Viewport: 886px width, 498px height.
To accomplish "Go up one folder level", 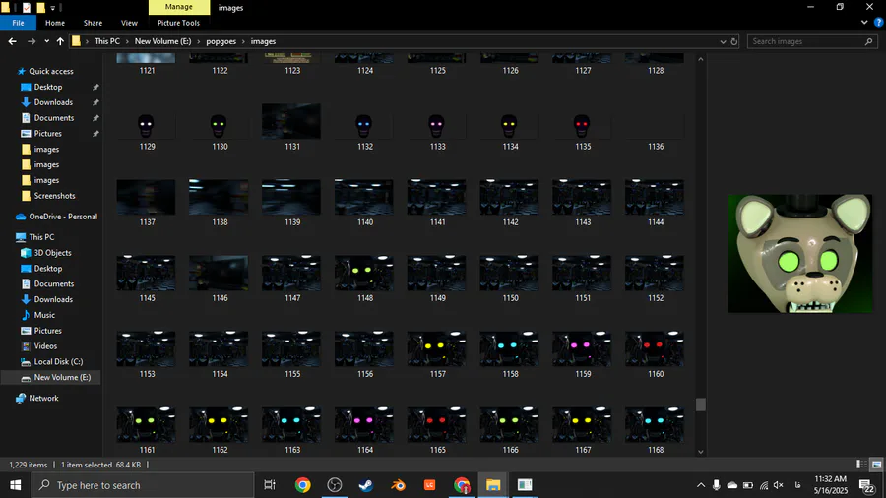I will (60, 41).
